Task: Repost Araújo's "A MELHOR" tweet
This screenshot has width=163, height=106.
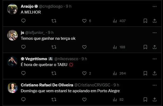Action: coord(54,21)
